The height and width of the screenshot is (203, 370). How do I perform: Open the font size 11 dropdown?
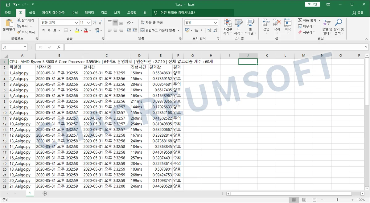[x=89, y=23]
